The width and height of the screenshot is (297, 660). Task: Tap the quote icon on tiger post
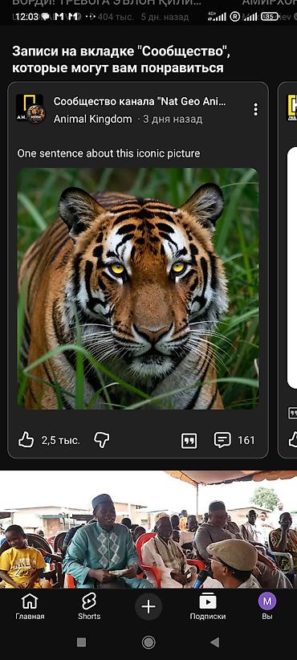pos(189,441)
